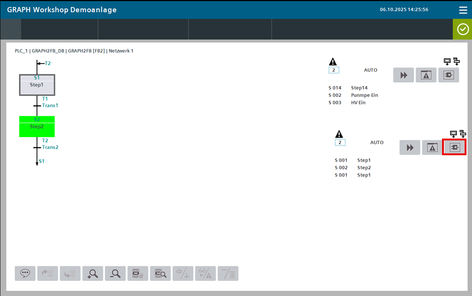This screenshot has width=472, height=296.
Task: Click the AUTO mode label in lower overview
Action: coord(377,142)
